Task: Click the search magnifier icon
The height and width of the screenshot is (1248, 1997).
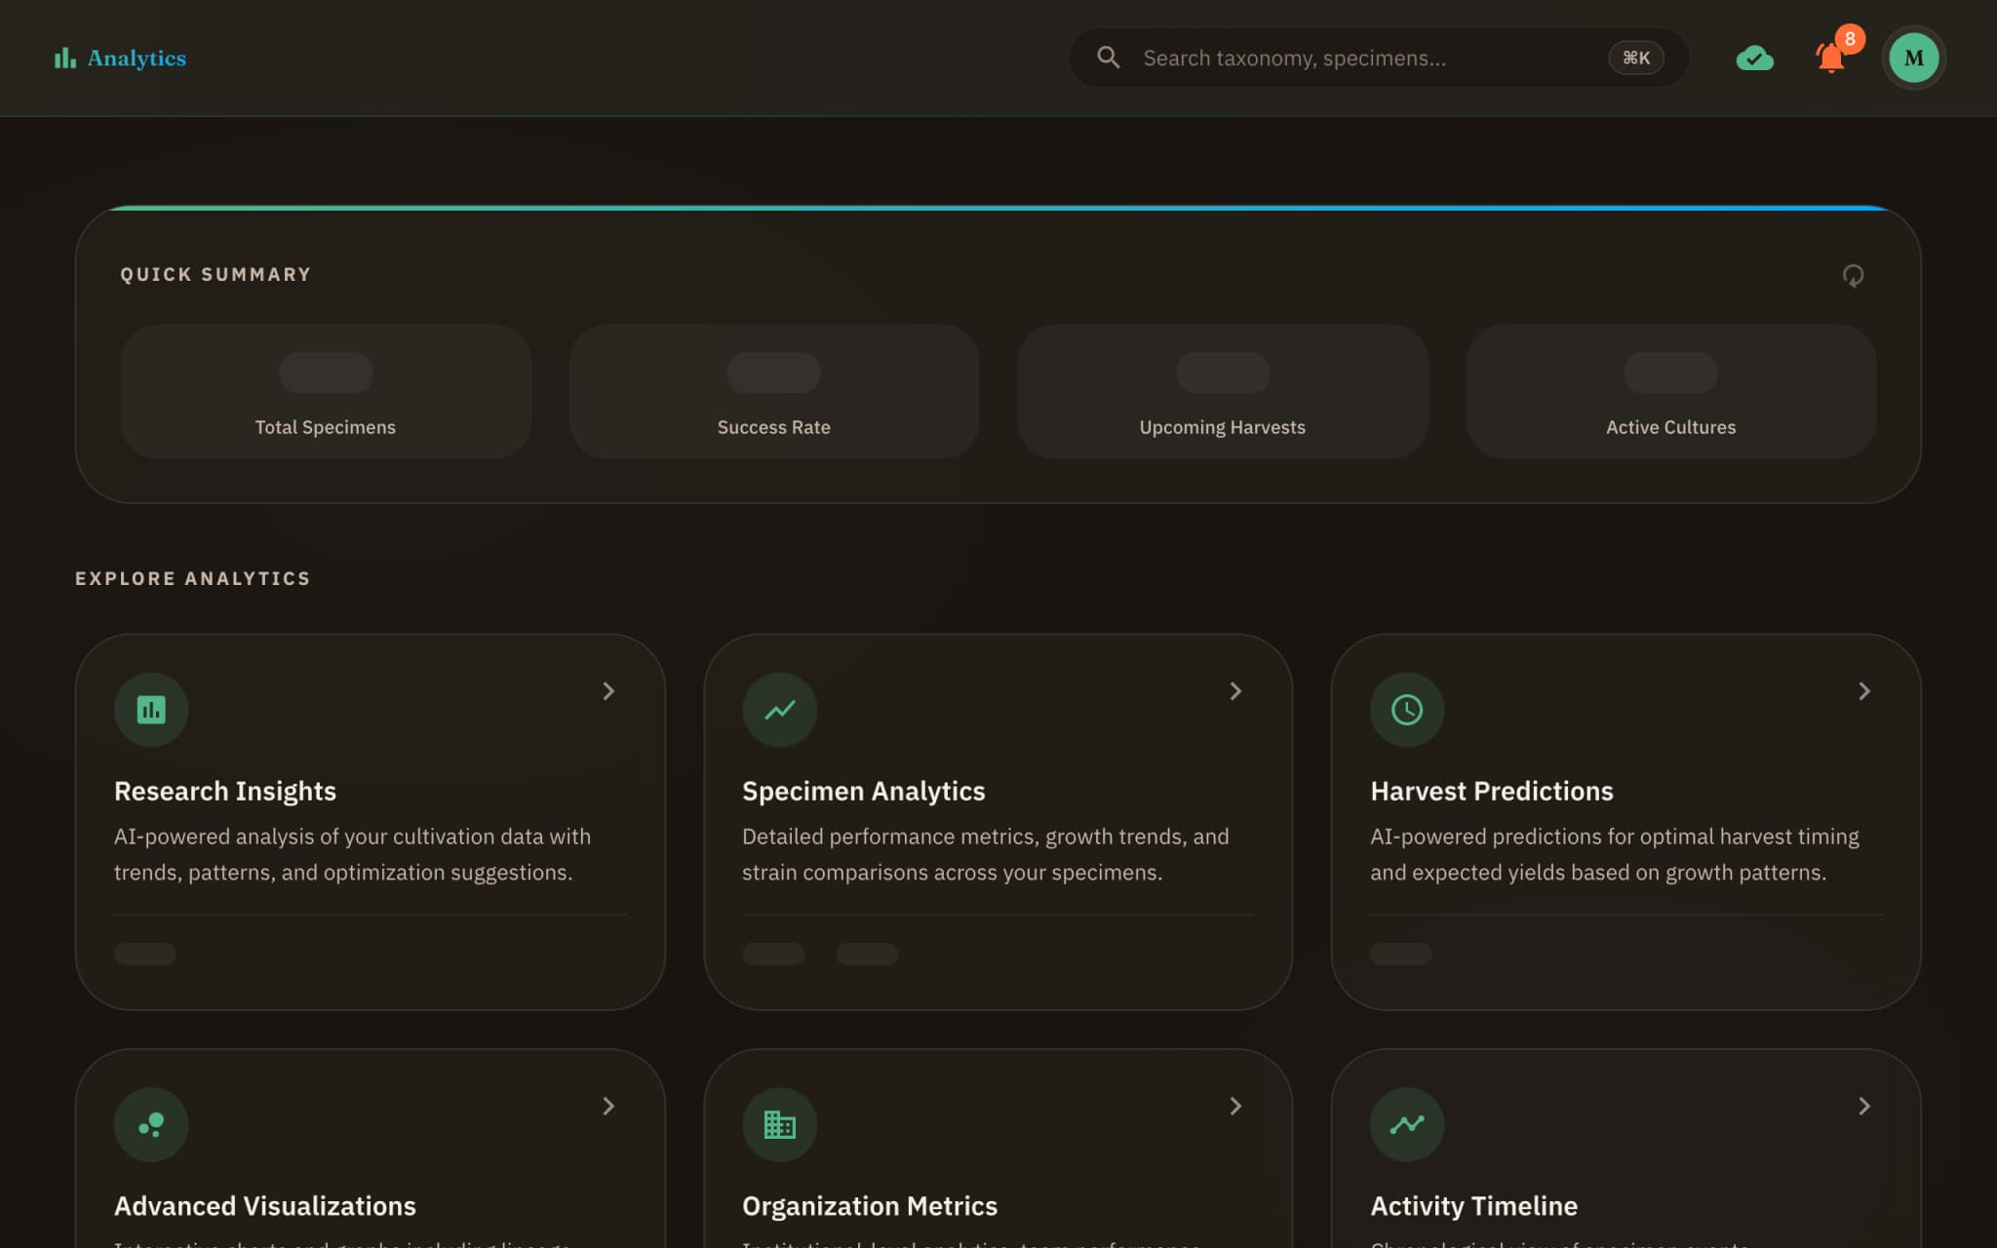Action: (1109, 58)
